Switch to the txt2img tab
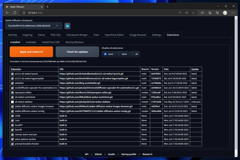The height and width of the screenshot is (160, 240). click(12, 35)
